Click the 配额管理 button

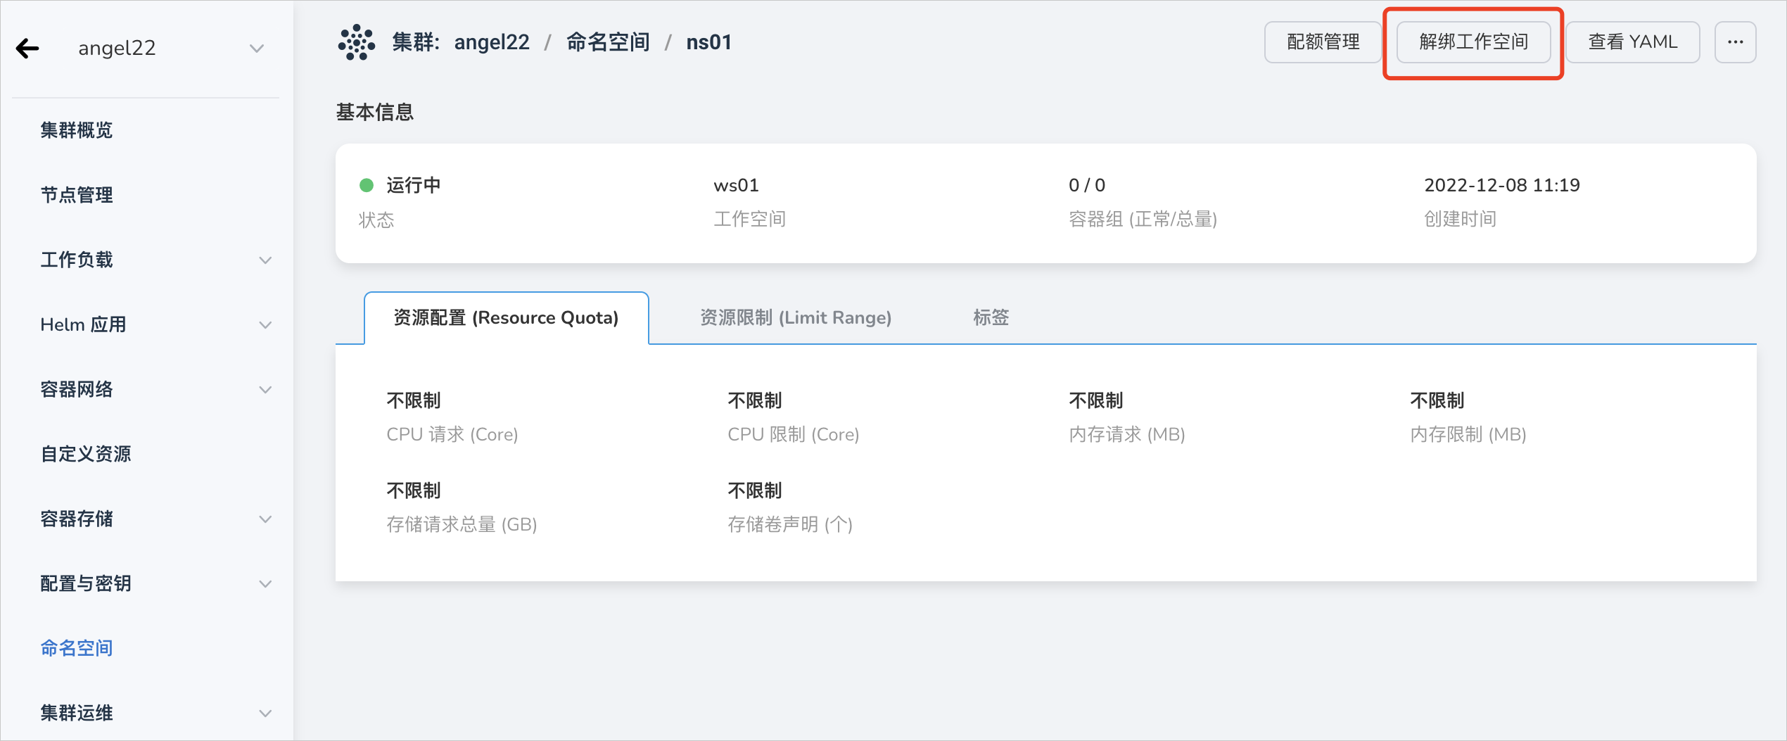coord(1323,42)
